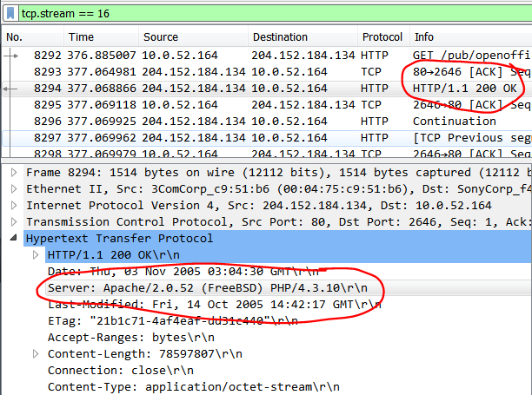Image resolution: width=532 pixels, height=395 pixels.
Task: Click time 377.068866 cell
Action: click(102, 89)
